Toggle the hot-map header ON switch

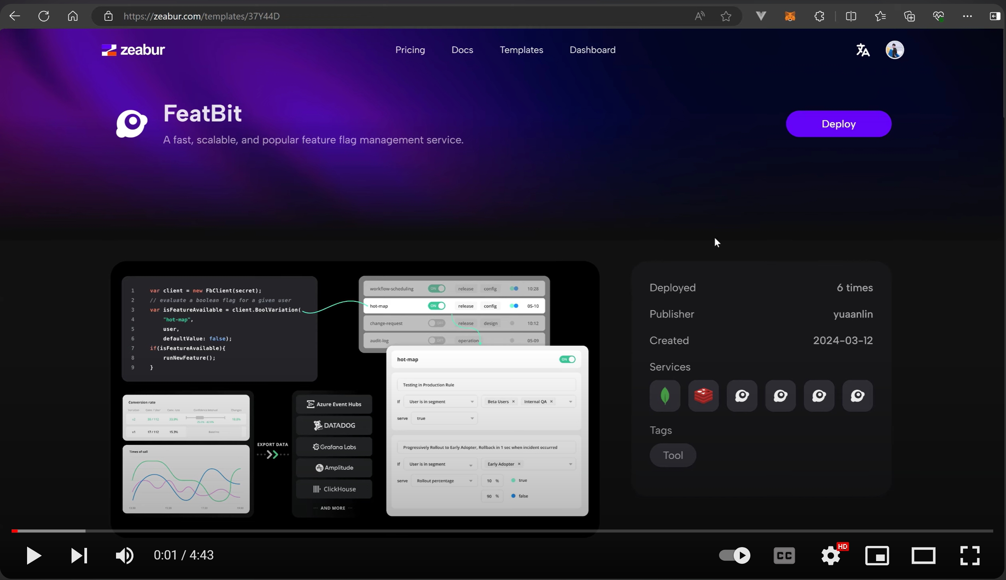[x=567, y=359]
